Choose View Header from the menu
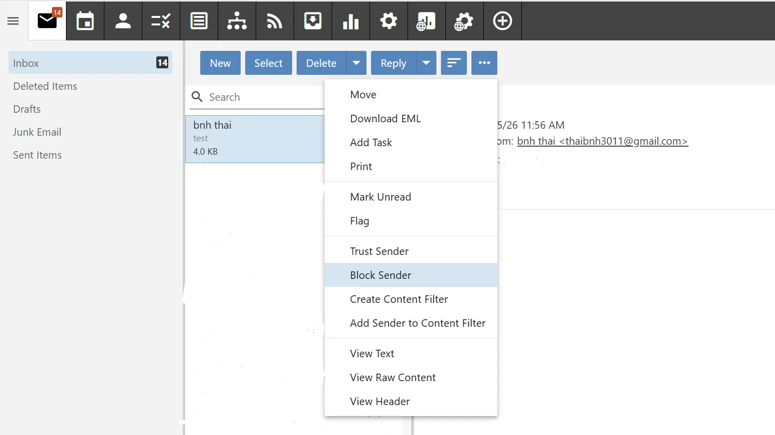775x435 pixels. point(411,402)
